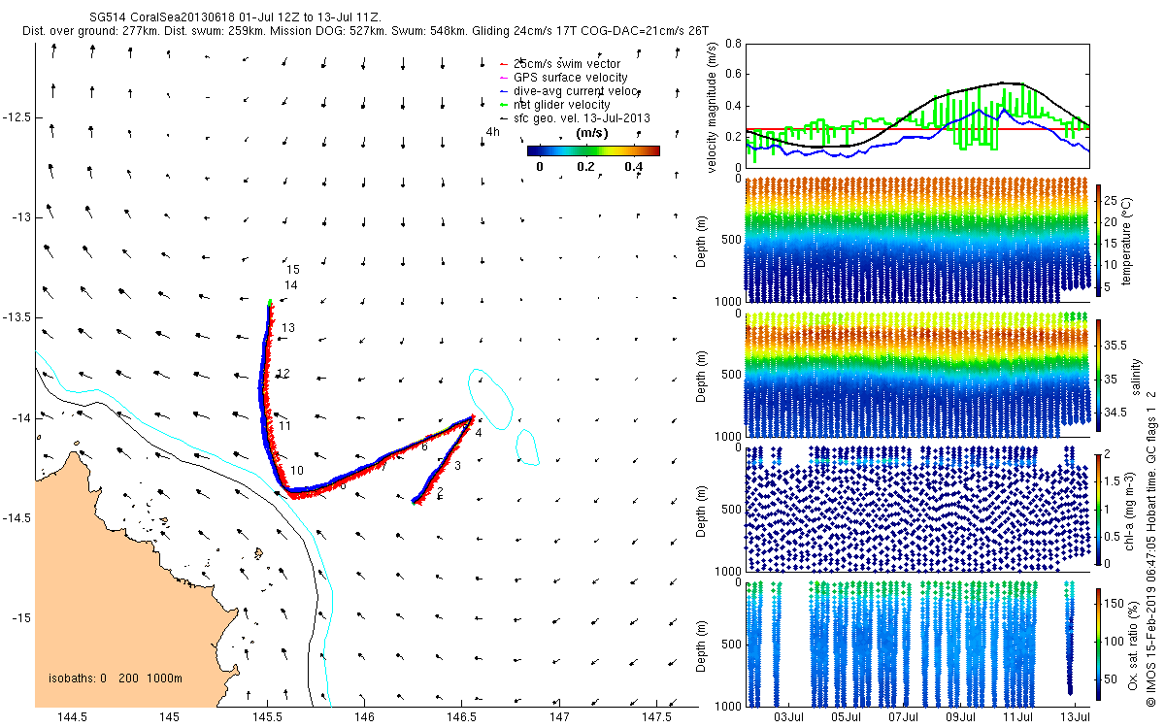Click the salinity colorbar
1165x728 pixels.
click(x=1099, y=374)
